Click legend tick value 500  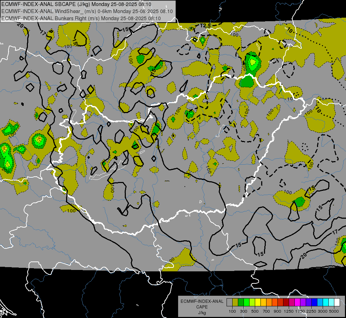pos(255,311)
